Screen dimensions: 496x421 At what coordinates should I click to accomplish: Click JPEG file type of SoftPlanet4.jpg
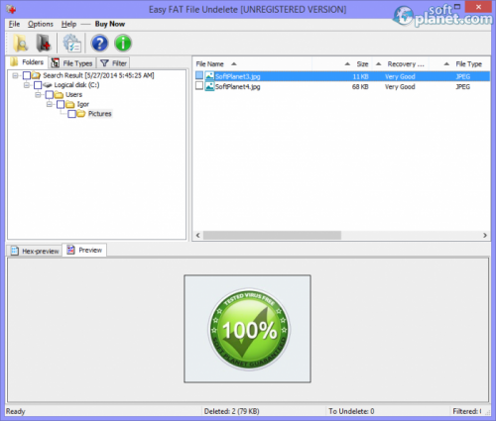tap(463, 87)
